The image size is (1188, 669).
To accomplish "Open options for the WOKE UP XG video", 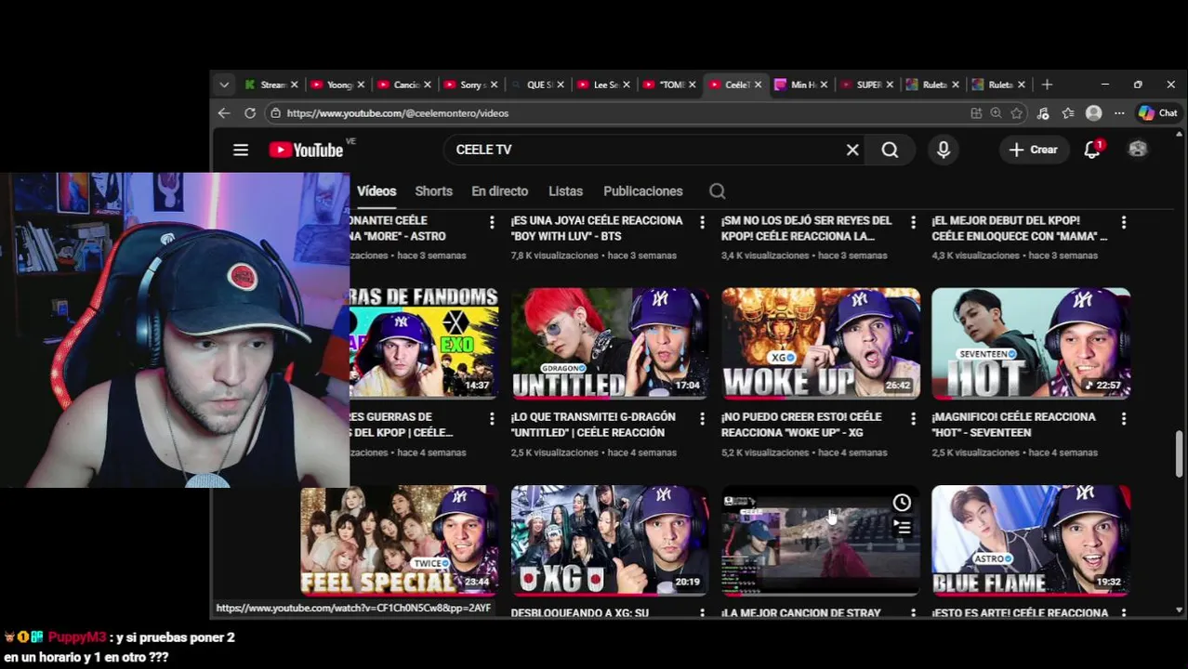I will tap(913, 419).
